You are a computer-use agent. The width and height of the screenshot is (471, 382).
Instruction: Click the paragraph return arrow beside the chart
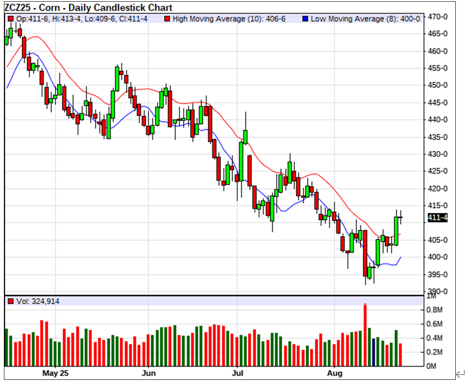pos(461,374)
